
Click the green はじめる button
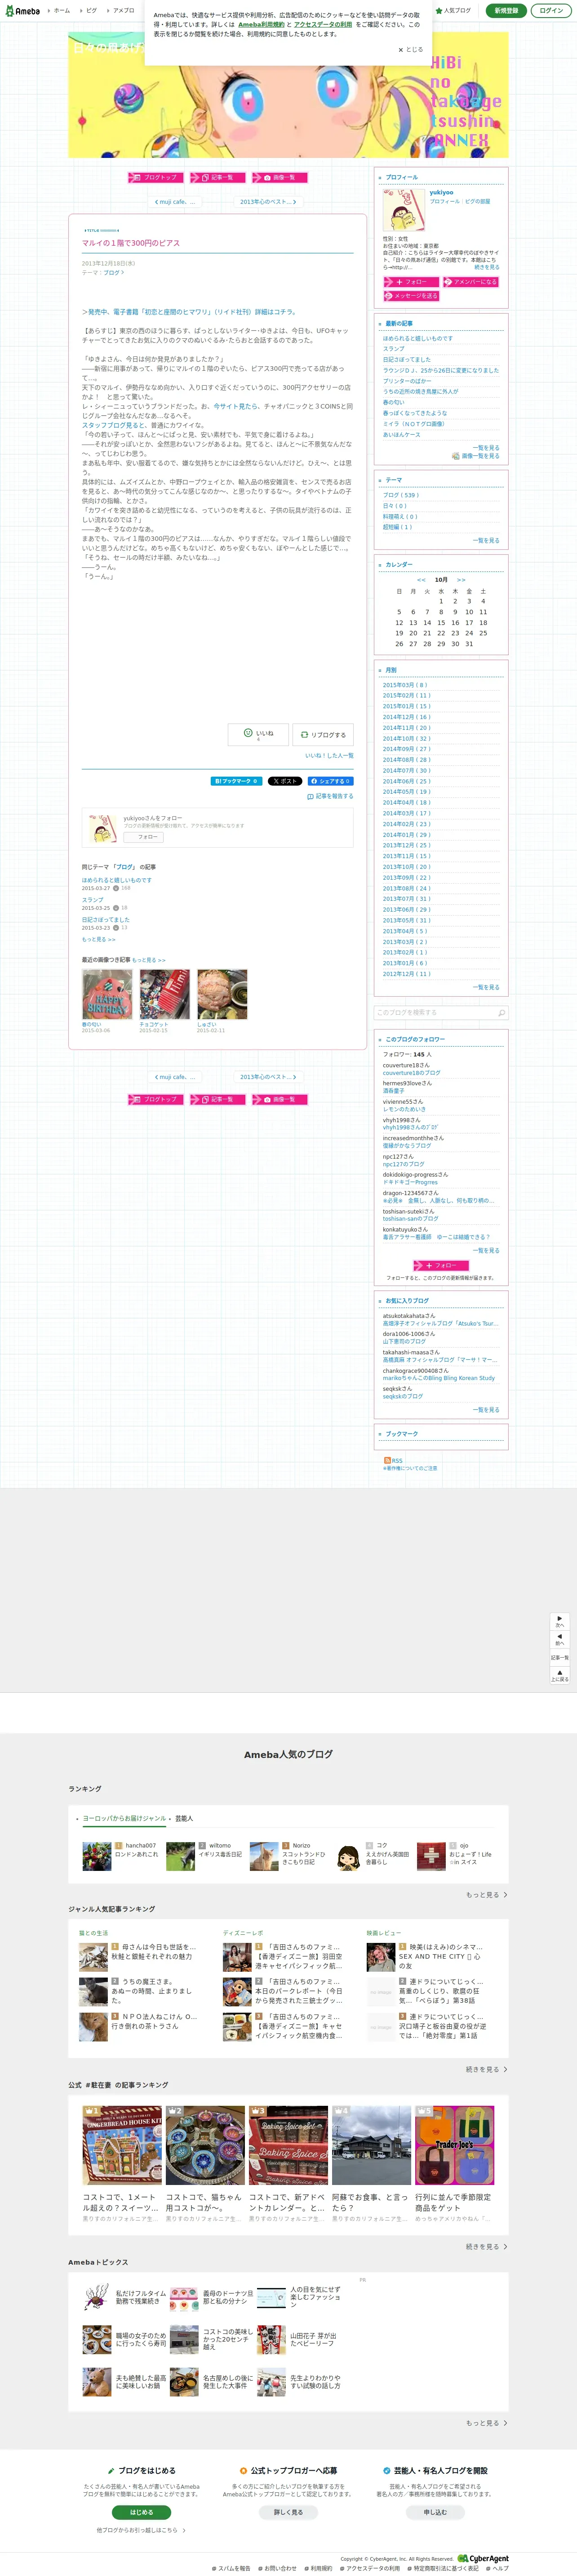tap(142, 2512)
